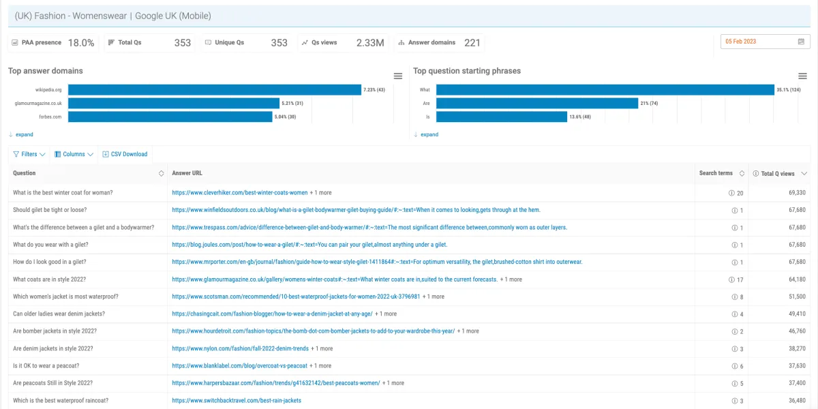Sort by Total Q views chevron
Screen dimensions: 818x409
(804, 173)
